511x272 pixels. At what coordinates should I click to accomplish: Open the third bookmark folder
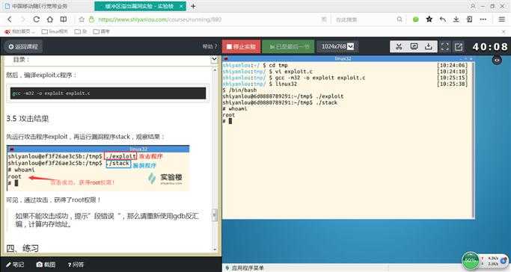(x=101, y=31)
